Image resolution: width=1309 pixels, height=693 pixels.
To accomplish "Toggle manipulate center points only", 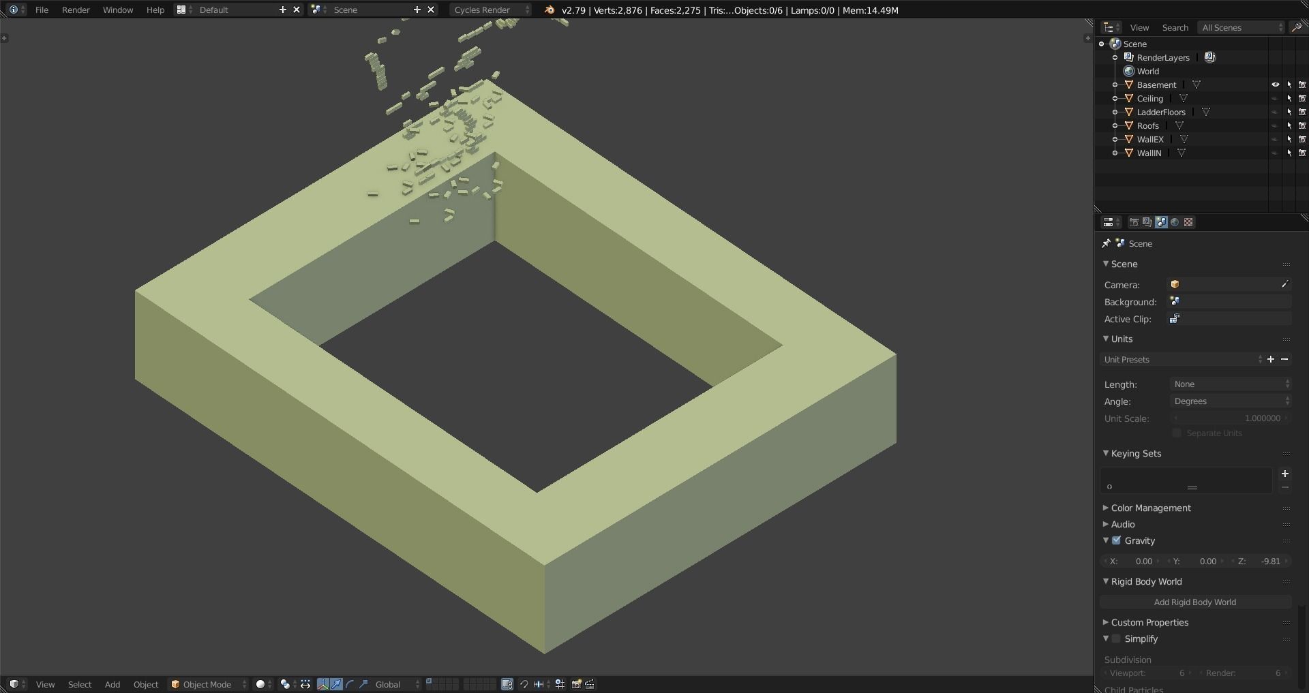I will click(305, 684).
